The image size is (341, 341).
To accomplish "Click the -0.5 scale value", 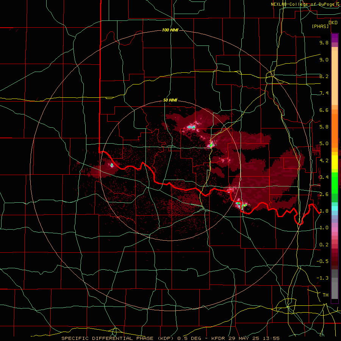I will (x=322, y=261).
